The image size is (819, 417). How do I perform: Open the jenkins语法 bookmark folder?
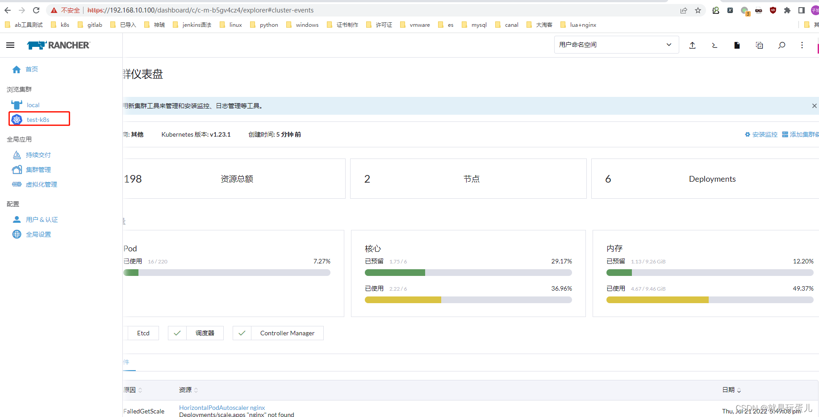[192, 25]
